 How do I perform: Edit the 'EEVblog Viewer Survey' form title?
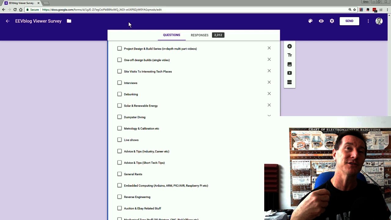pyautogui.click(x=38, y=21)
